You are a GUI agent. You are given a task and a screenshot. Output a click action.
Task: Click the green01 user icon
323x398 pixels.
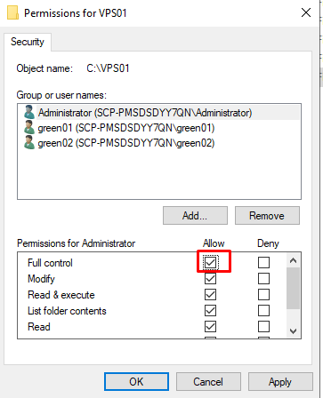(29, 128)
